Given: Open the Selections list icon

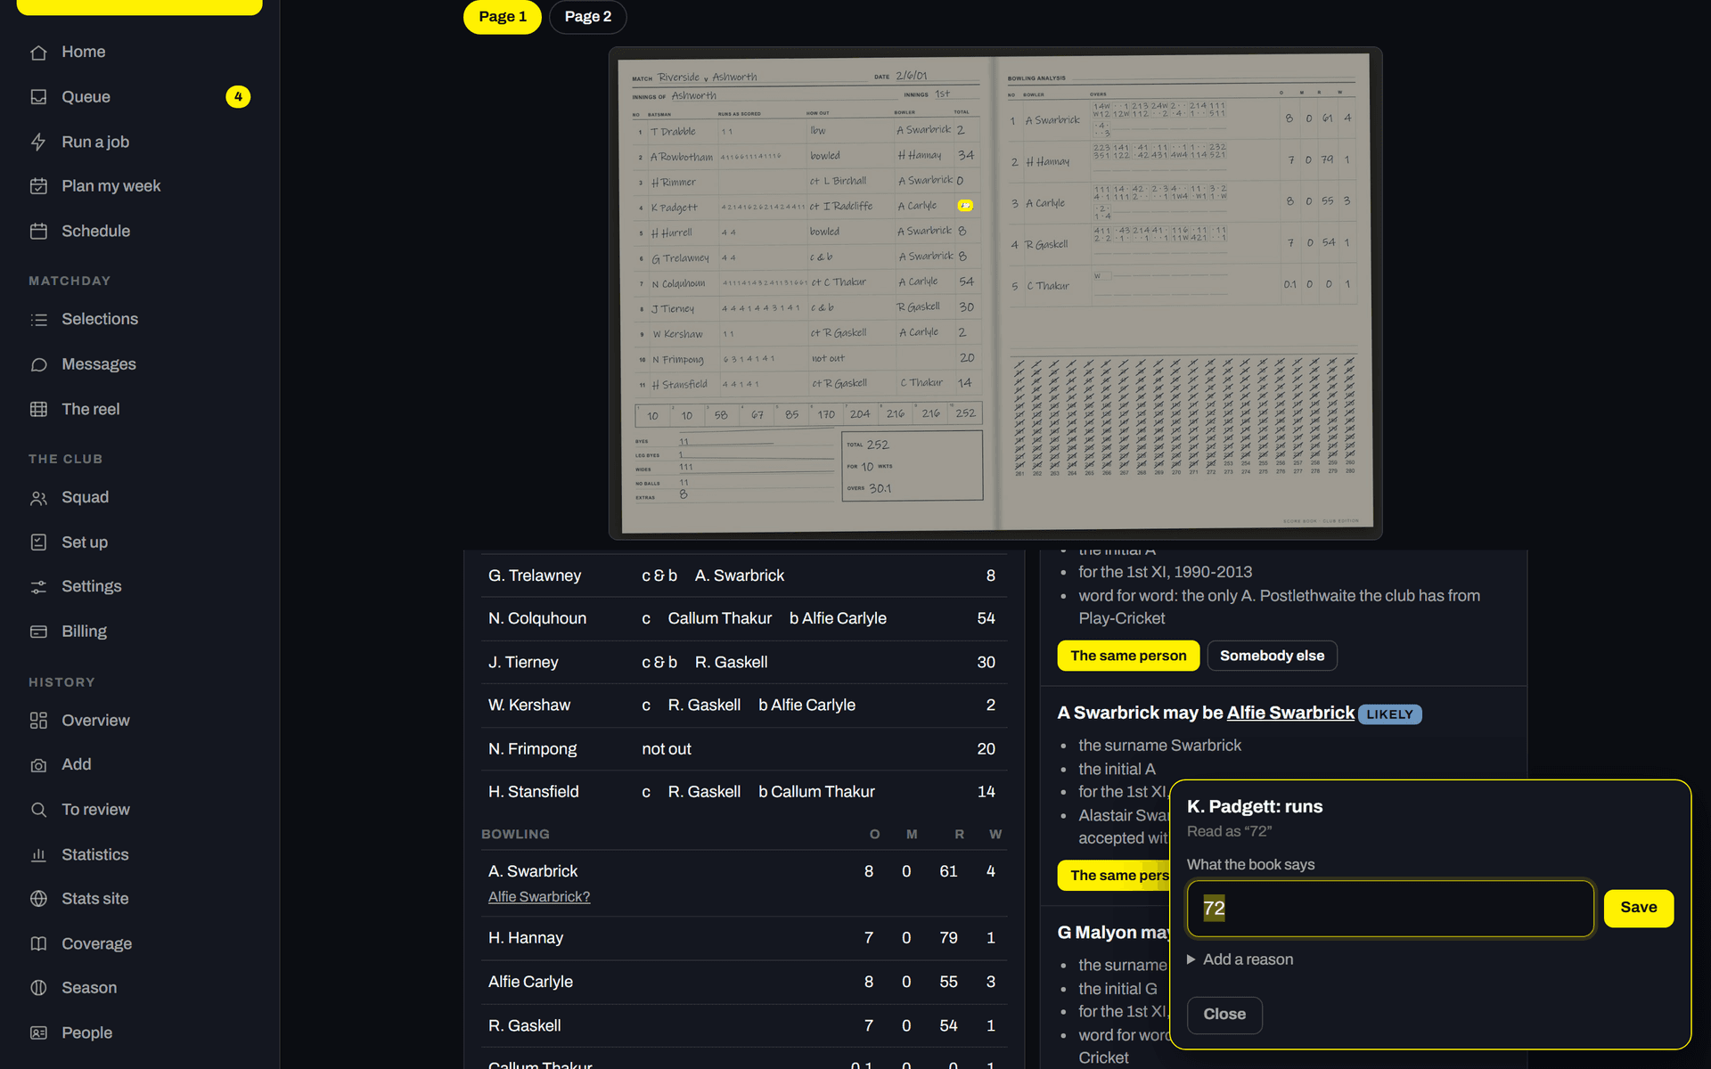Looking at the screenshot, I should click(38, 319).
